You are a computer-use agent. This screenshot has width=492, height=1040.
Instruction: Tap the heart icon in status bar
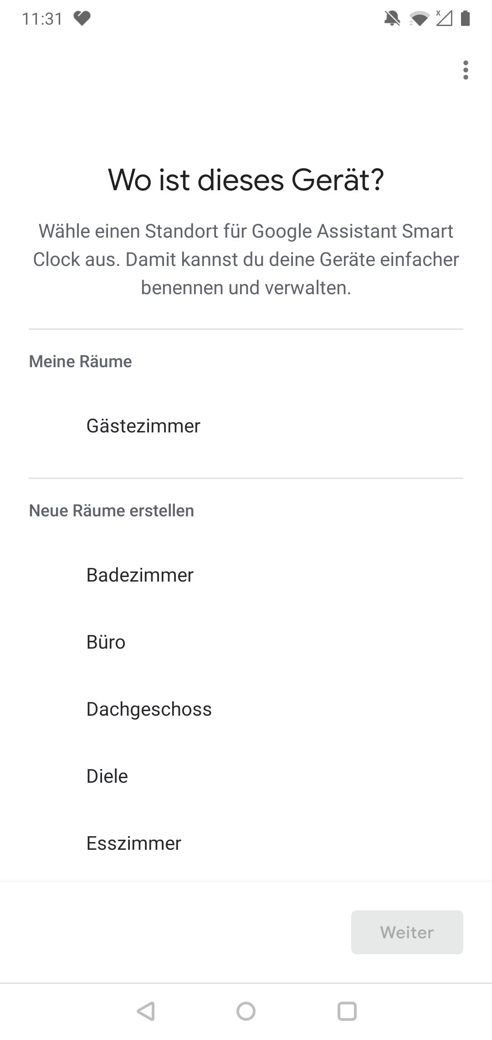coord(82,19)
